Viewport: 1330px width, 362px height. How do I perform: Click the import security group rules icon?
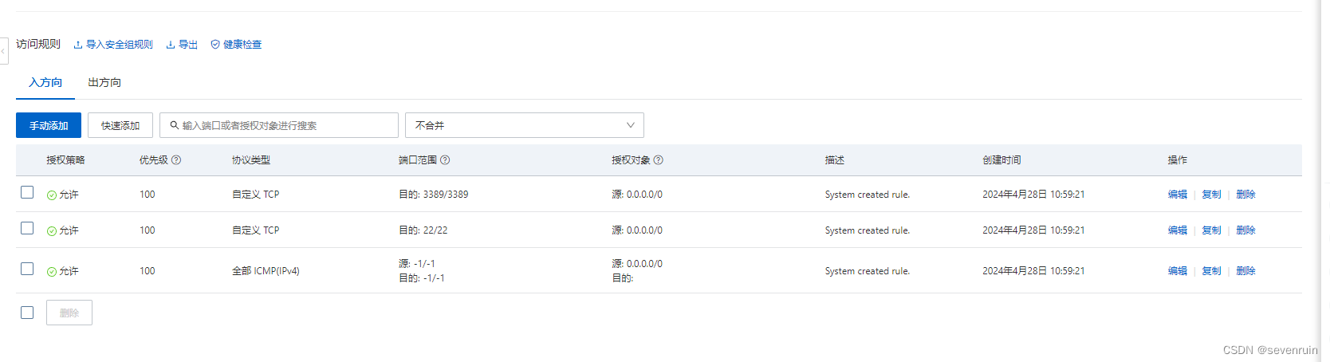(x=78, y=45)
